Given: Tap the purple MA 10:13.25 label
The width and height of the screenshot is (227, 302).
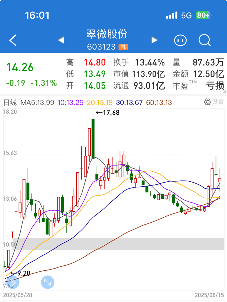Looking at the screenshot, I should pyautogui.click(x=71, y=102).
